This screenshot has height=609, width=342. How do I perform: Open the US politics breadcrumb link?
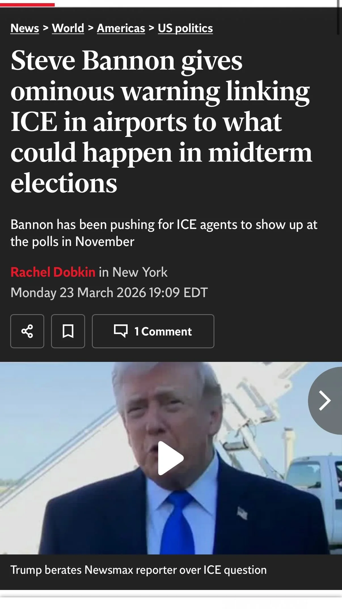point(185,28)
